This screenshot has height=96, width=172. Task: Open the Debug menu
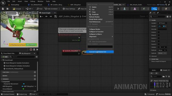point(33,1)
